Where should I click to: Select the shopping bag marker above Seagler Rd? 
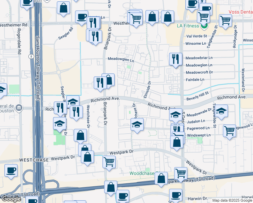[63, 8]
